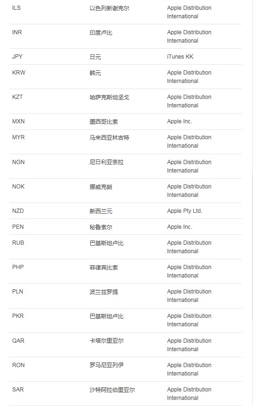Image resolution: width=253 pixels, height=406 pixels.
Task: Select the KRW currency code
Action: 19,73
